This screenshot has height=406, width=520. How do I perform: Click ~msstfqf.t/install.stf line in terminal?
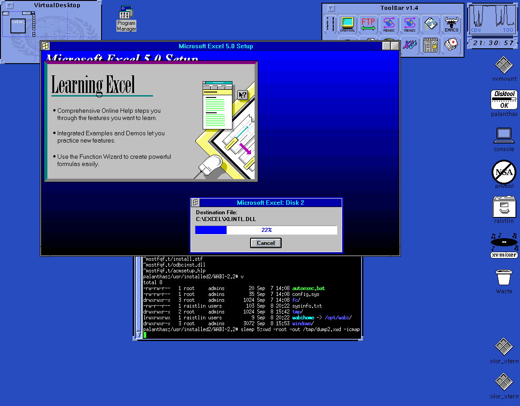pos(173,259)
